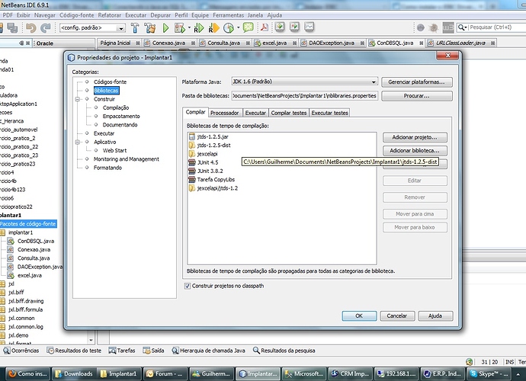526x381 pixels.
Task: Switch to the Processador tab
Action: [x=224, y=113]
